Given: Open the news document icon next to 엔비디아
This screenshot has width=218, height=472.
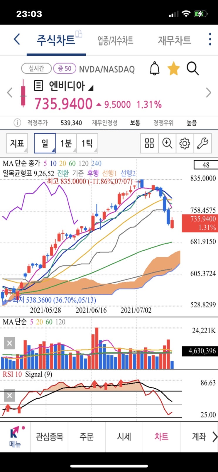Looking at the screenshot, I should [38, 86].
